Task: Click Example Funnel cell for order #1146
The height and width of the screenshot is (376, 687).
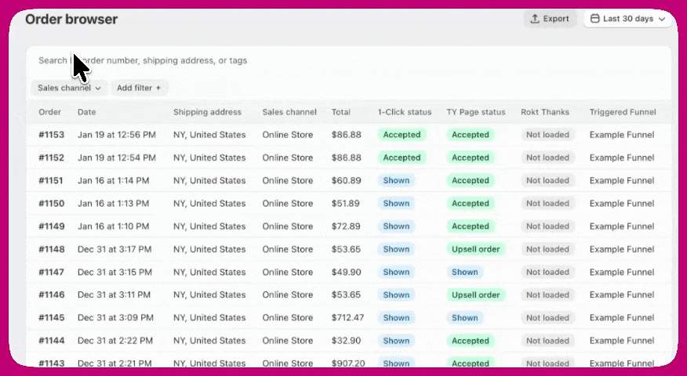Action: point(622,295)
